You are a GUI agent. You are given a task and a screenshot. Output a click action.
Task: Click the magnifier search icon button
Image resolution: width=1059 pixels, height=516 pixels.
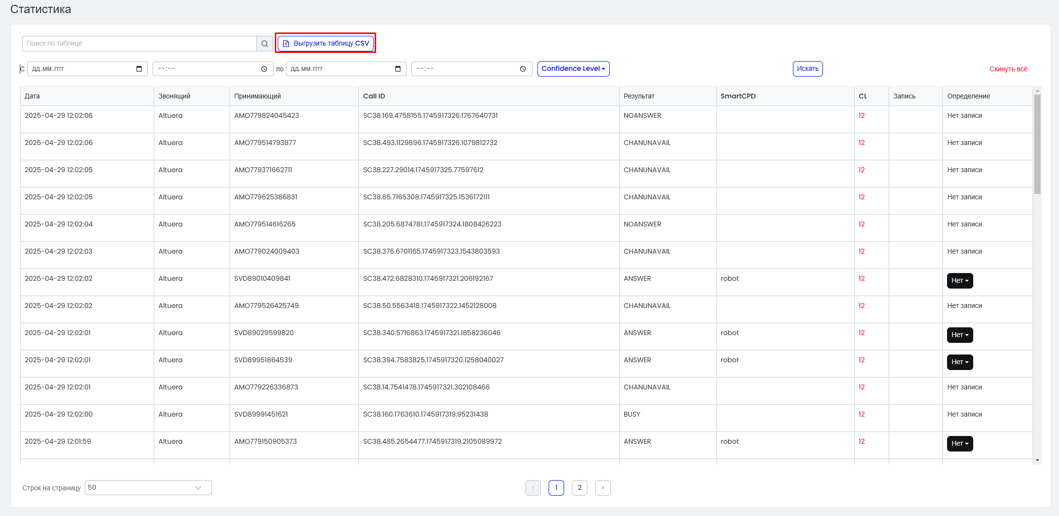coord(265,44)
